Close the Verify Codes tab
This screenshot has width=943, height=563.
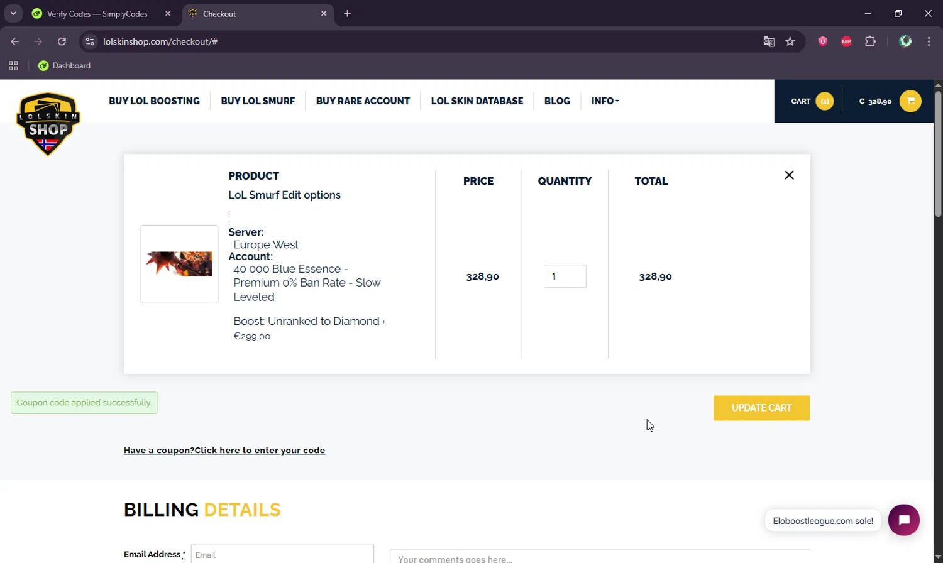(x=168, y=13)
